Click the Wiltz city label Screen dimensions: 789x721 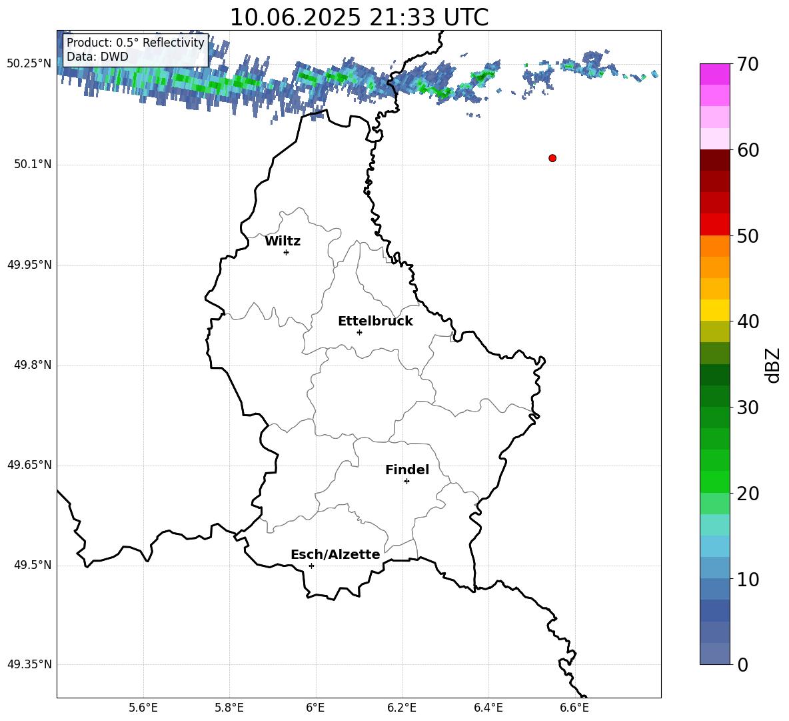283,241
